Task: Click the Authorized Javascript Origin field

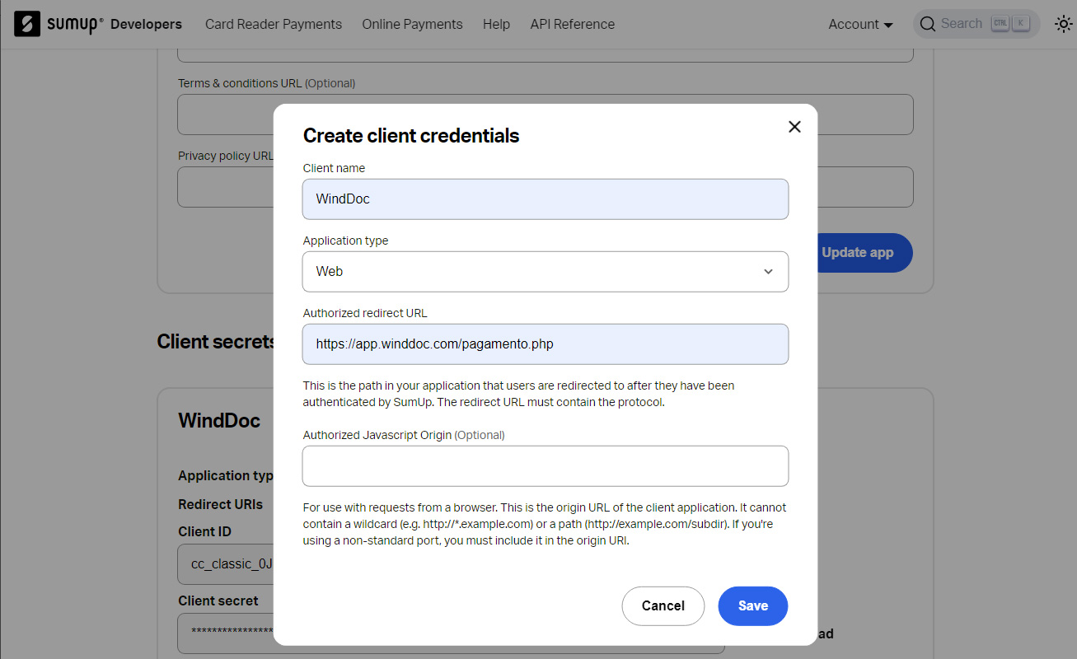Action: tap(546, 466)
